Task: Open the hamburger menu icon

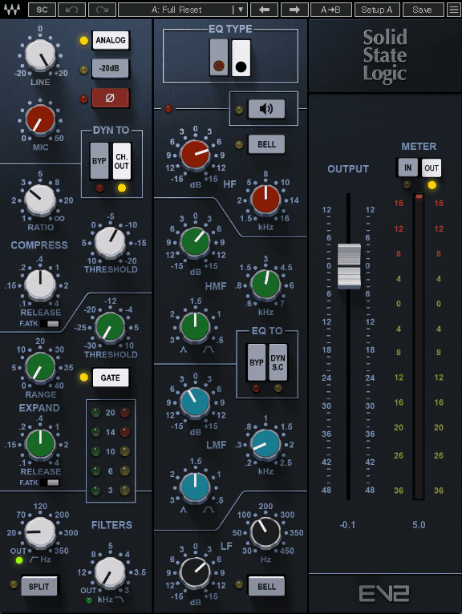Action: click(454, 10)
